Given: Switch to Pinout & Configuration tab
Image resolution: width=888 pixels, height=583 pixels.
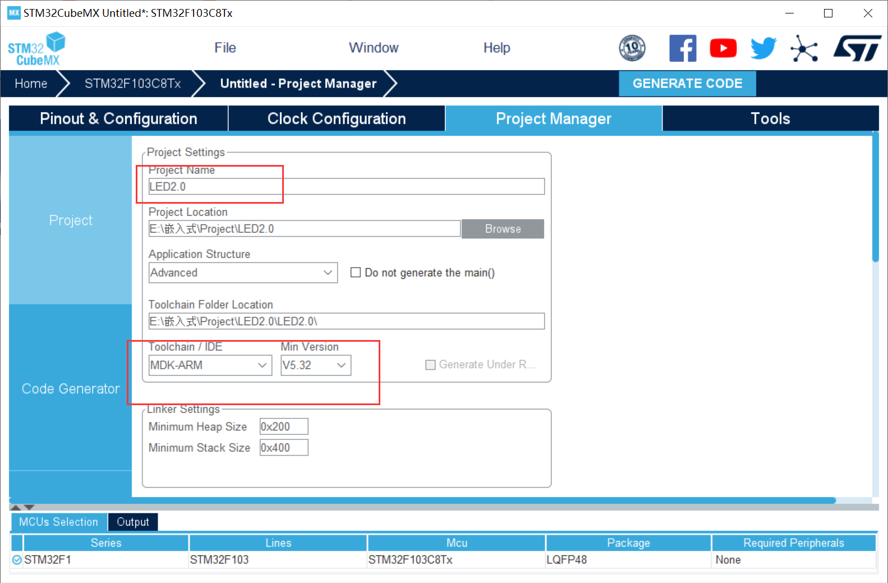Looking at the screenshot, I should 118,118.
